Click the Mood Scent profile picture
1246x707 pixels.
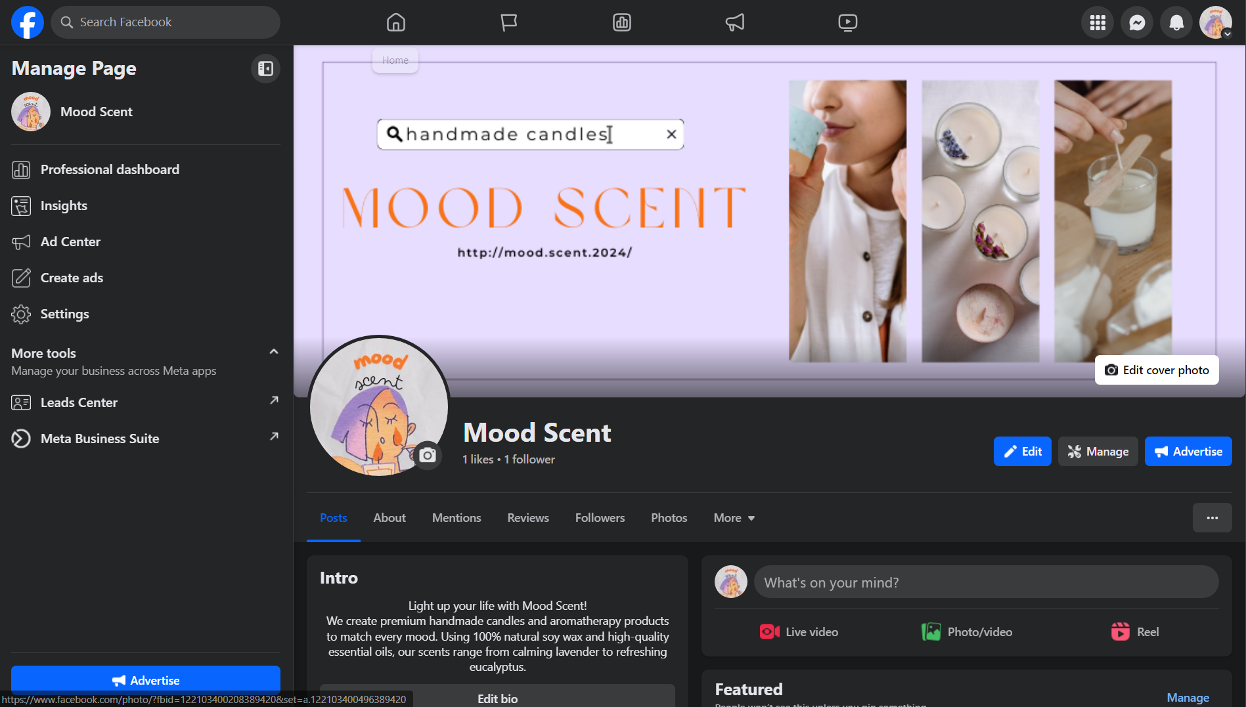379,406
